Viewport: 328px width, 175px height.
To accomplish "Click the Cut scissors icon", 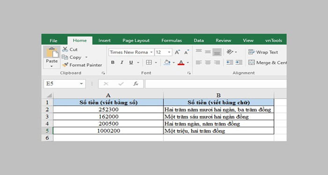I will click(x=65, y=49).
